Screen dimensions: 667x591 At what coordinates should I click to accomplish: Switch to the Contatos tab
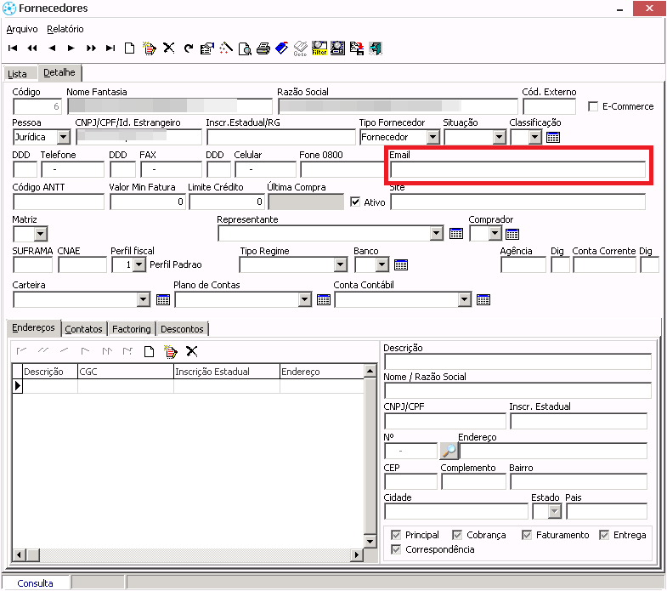84,329
